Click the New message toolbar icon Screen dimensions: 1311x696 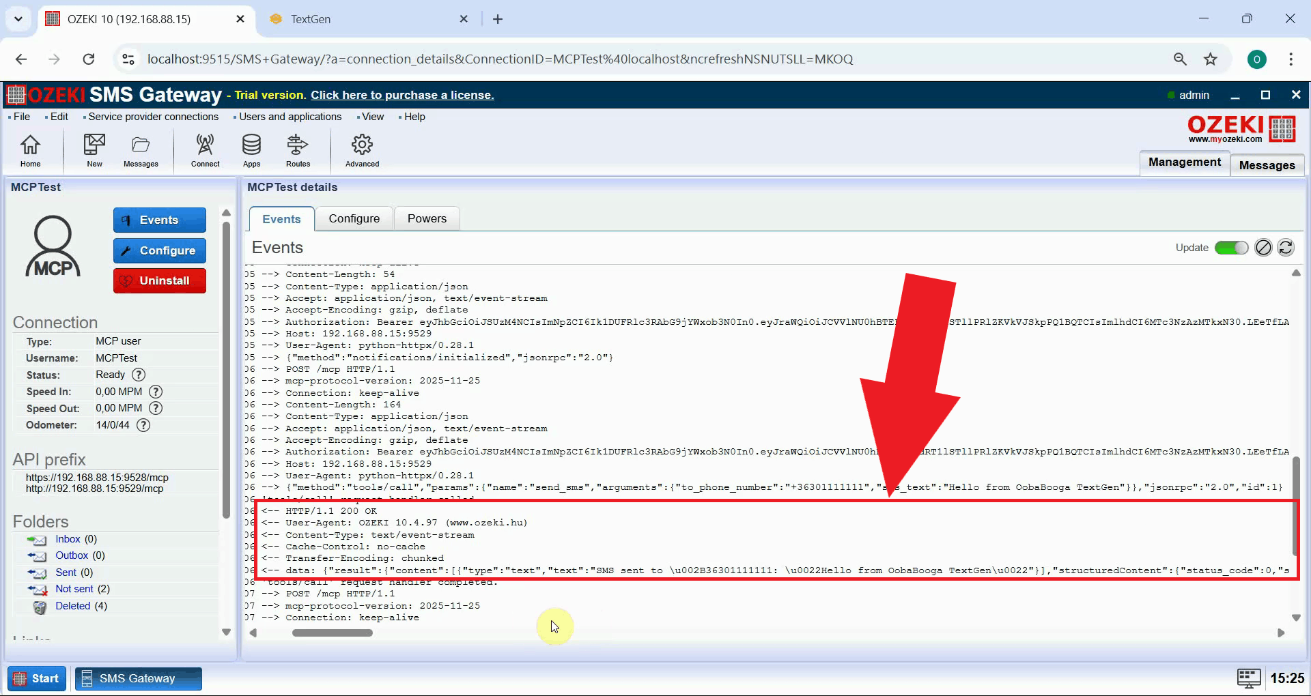[94, 150]
